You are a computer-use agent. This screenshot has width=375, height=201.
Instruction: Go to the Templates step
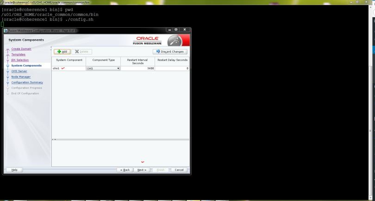(x=18, y=55)
